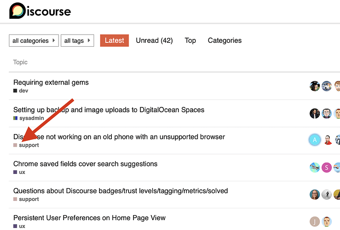Click cartoon face avatar on Persistent Preferences topic

coord(327,222)
